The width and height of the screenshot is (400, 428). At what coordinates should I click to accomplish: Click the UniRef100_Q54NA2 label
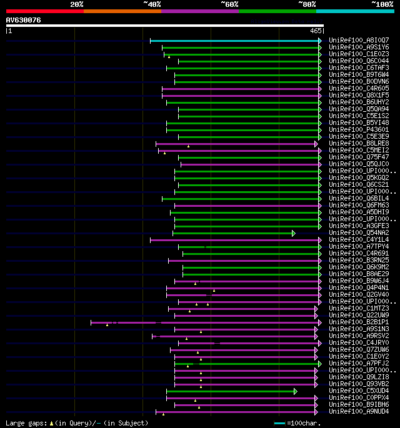[359, 232]
